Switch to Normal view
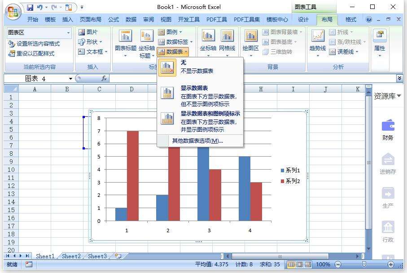Screen dimensions: 407x273 [291, 264]
